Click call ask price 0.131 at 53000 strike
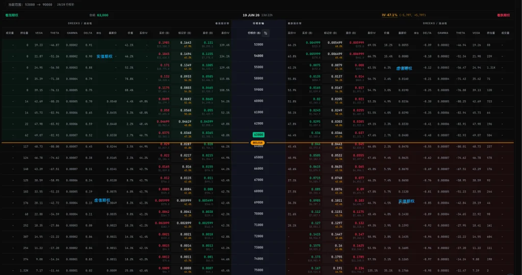Image resolution: width=522 pixels, height=275 pixels. (x=208, y=43)
